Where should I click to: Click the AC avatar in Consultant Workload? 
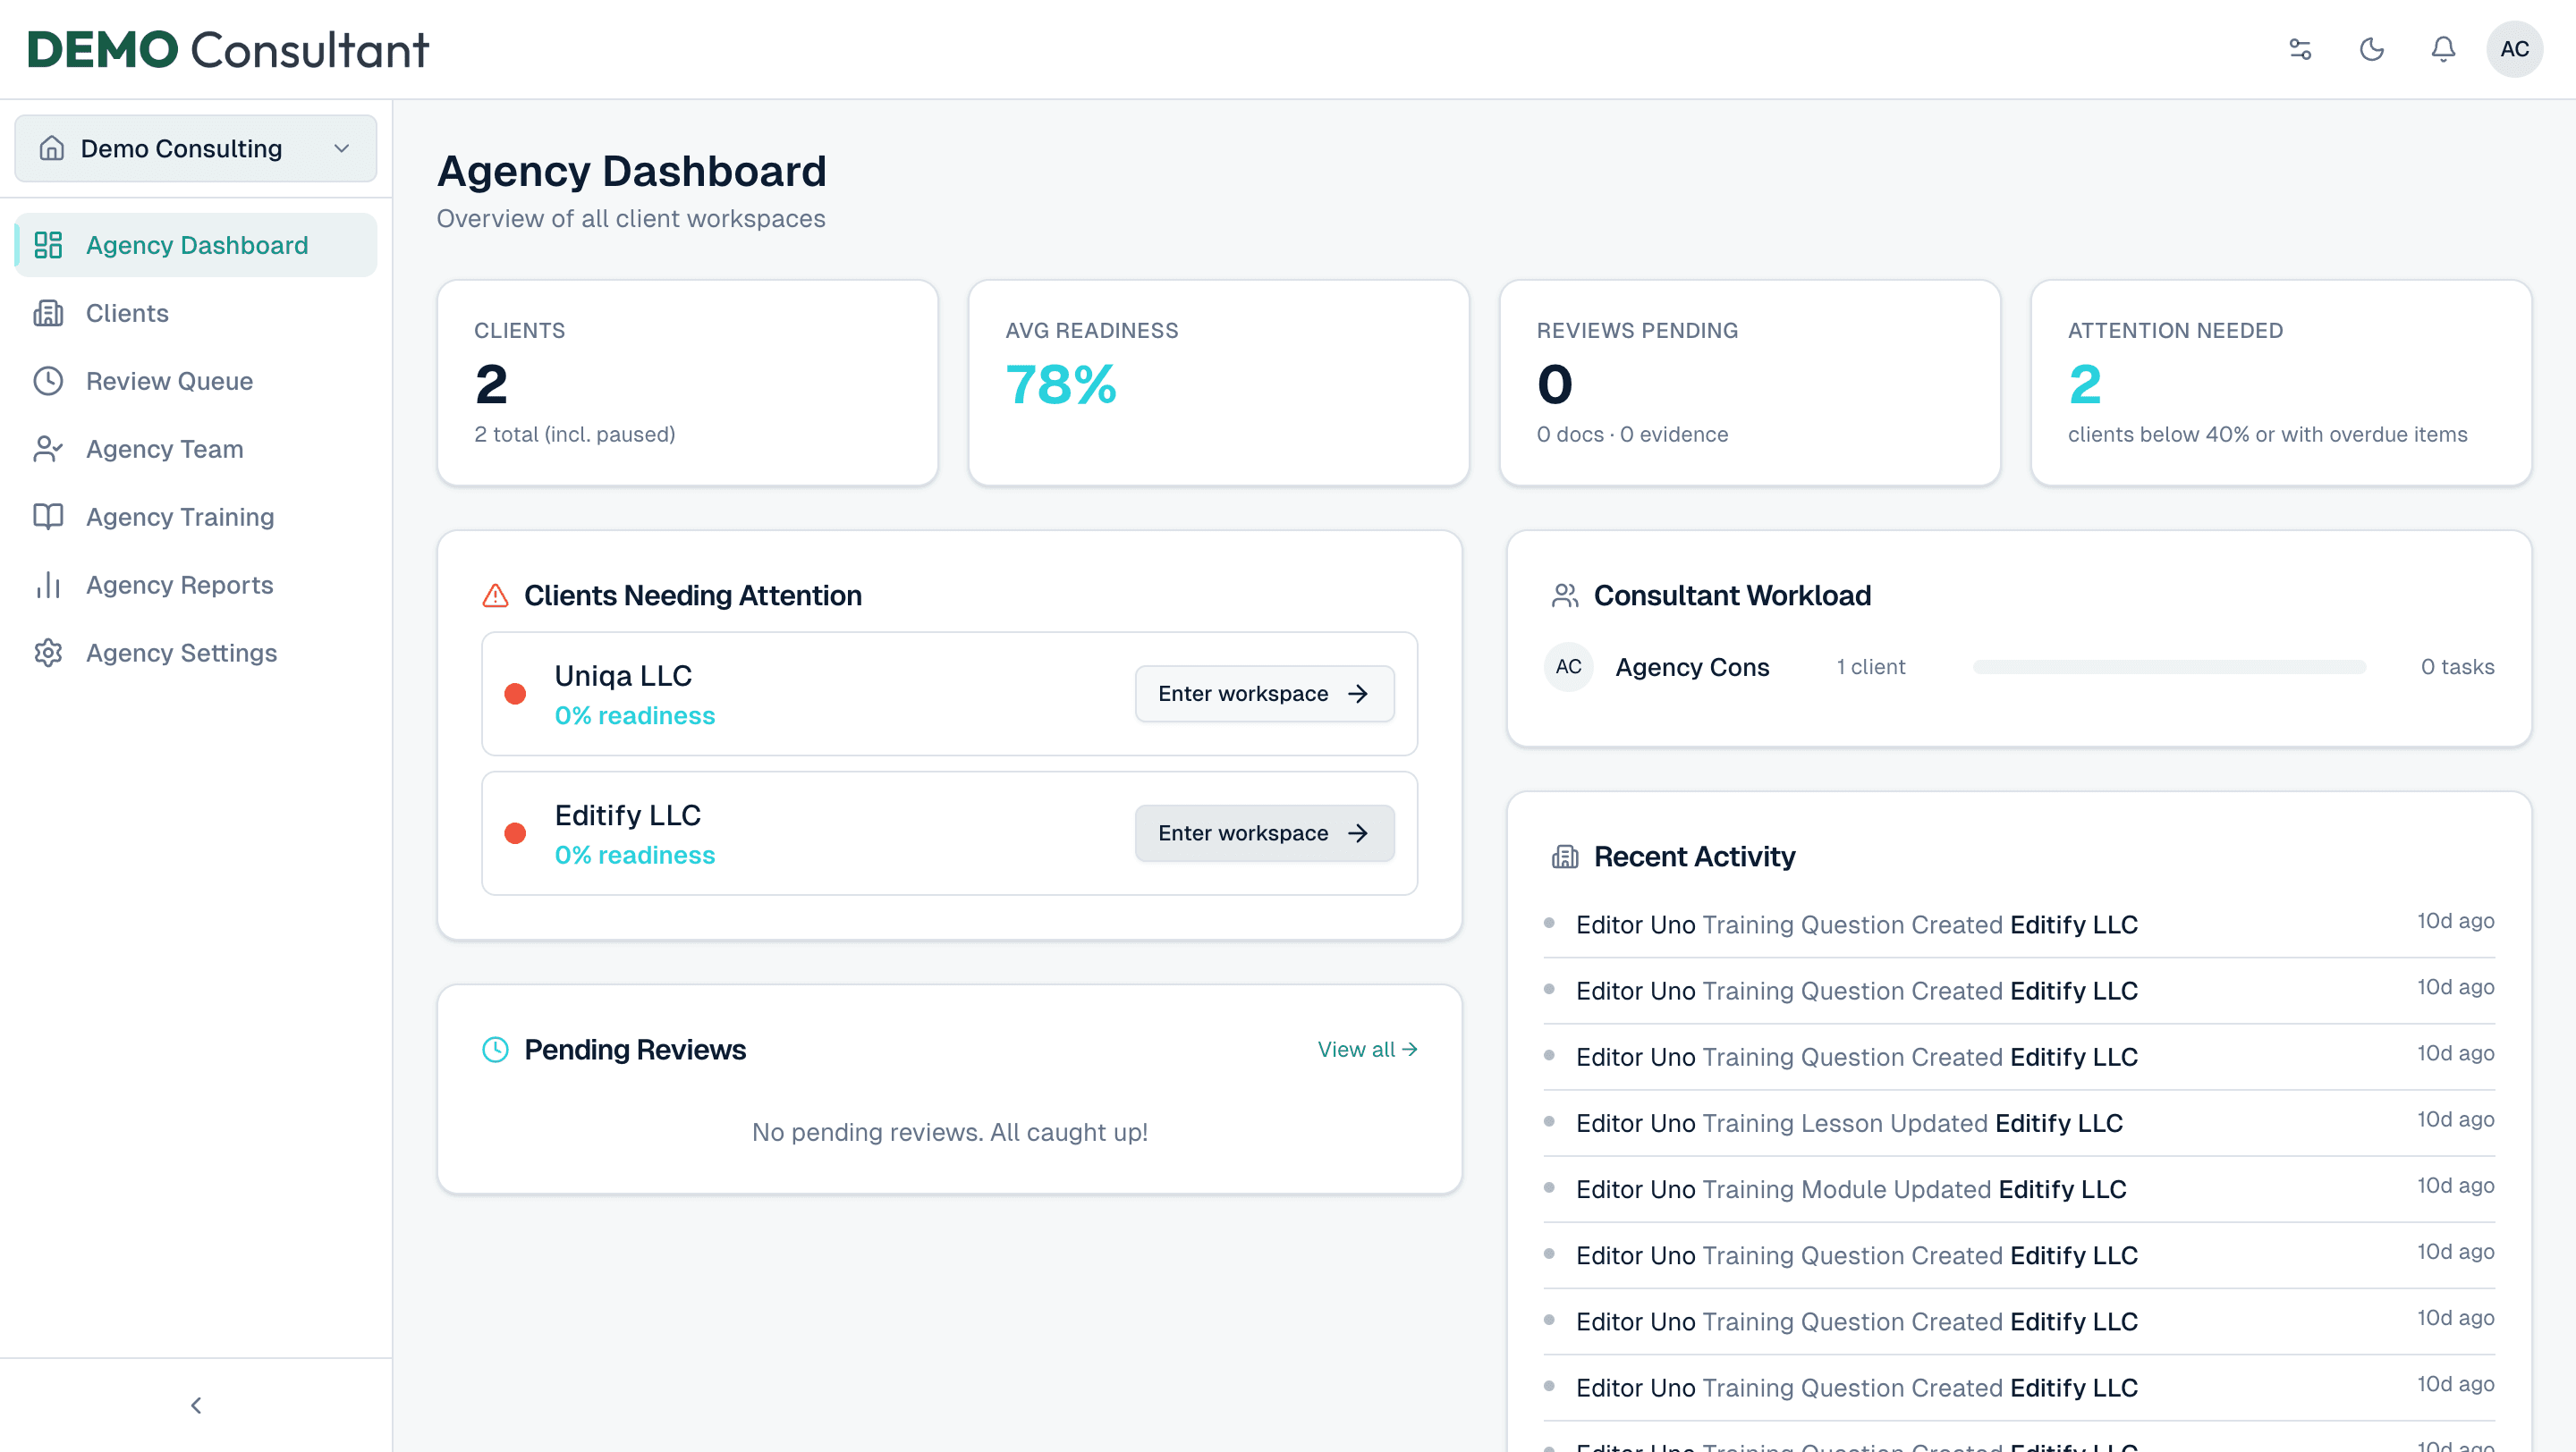pos(1568,666)
